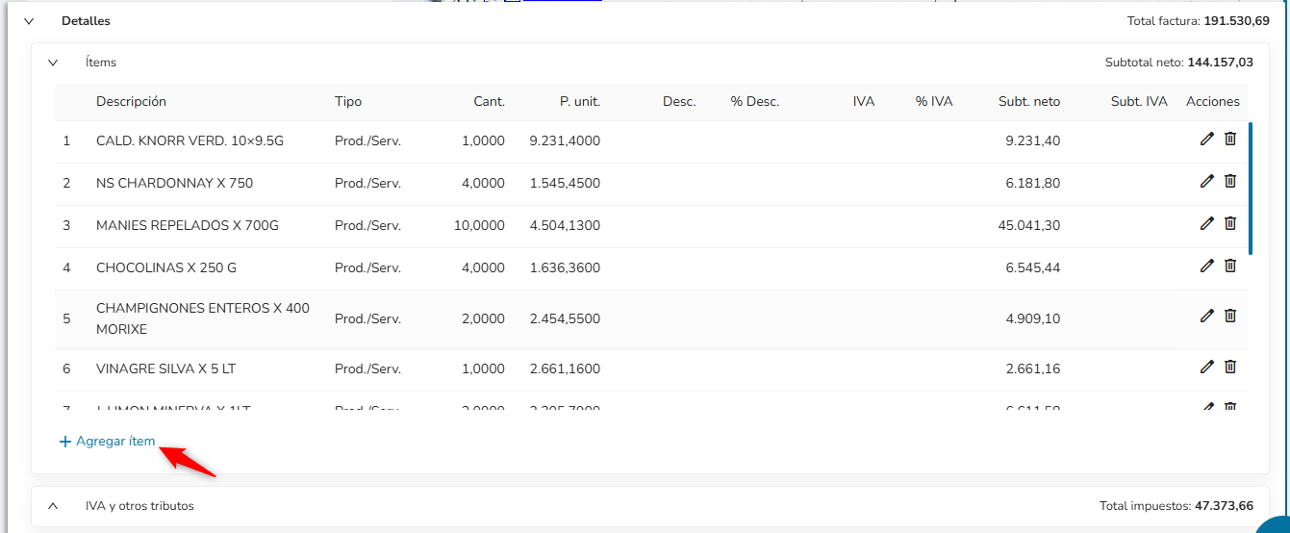Edit the CALD. KNORR VERD. item
Image resolution: width=1290 pixels, height=533 pixels.
click(1207, 139)
